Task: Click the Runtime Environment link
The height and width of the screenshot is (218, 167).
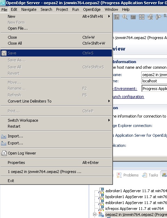Action: pos(125,89)
